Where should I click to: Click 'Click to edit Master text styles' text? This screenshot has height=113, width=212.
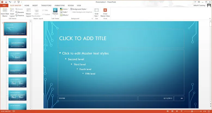coord(85,53)
